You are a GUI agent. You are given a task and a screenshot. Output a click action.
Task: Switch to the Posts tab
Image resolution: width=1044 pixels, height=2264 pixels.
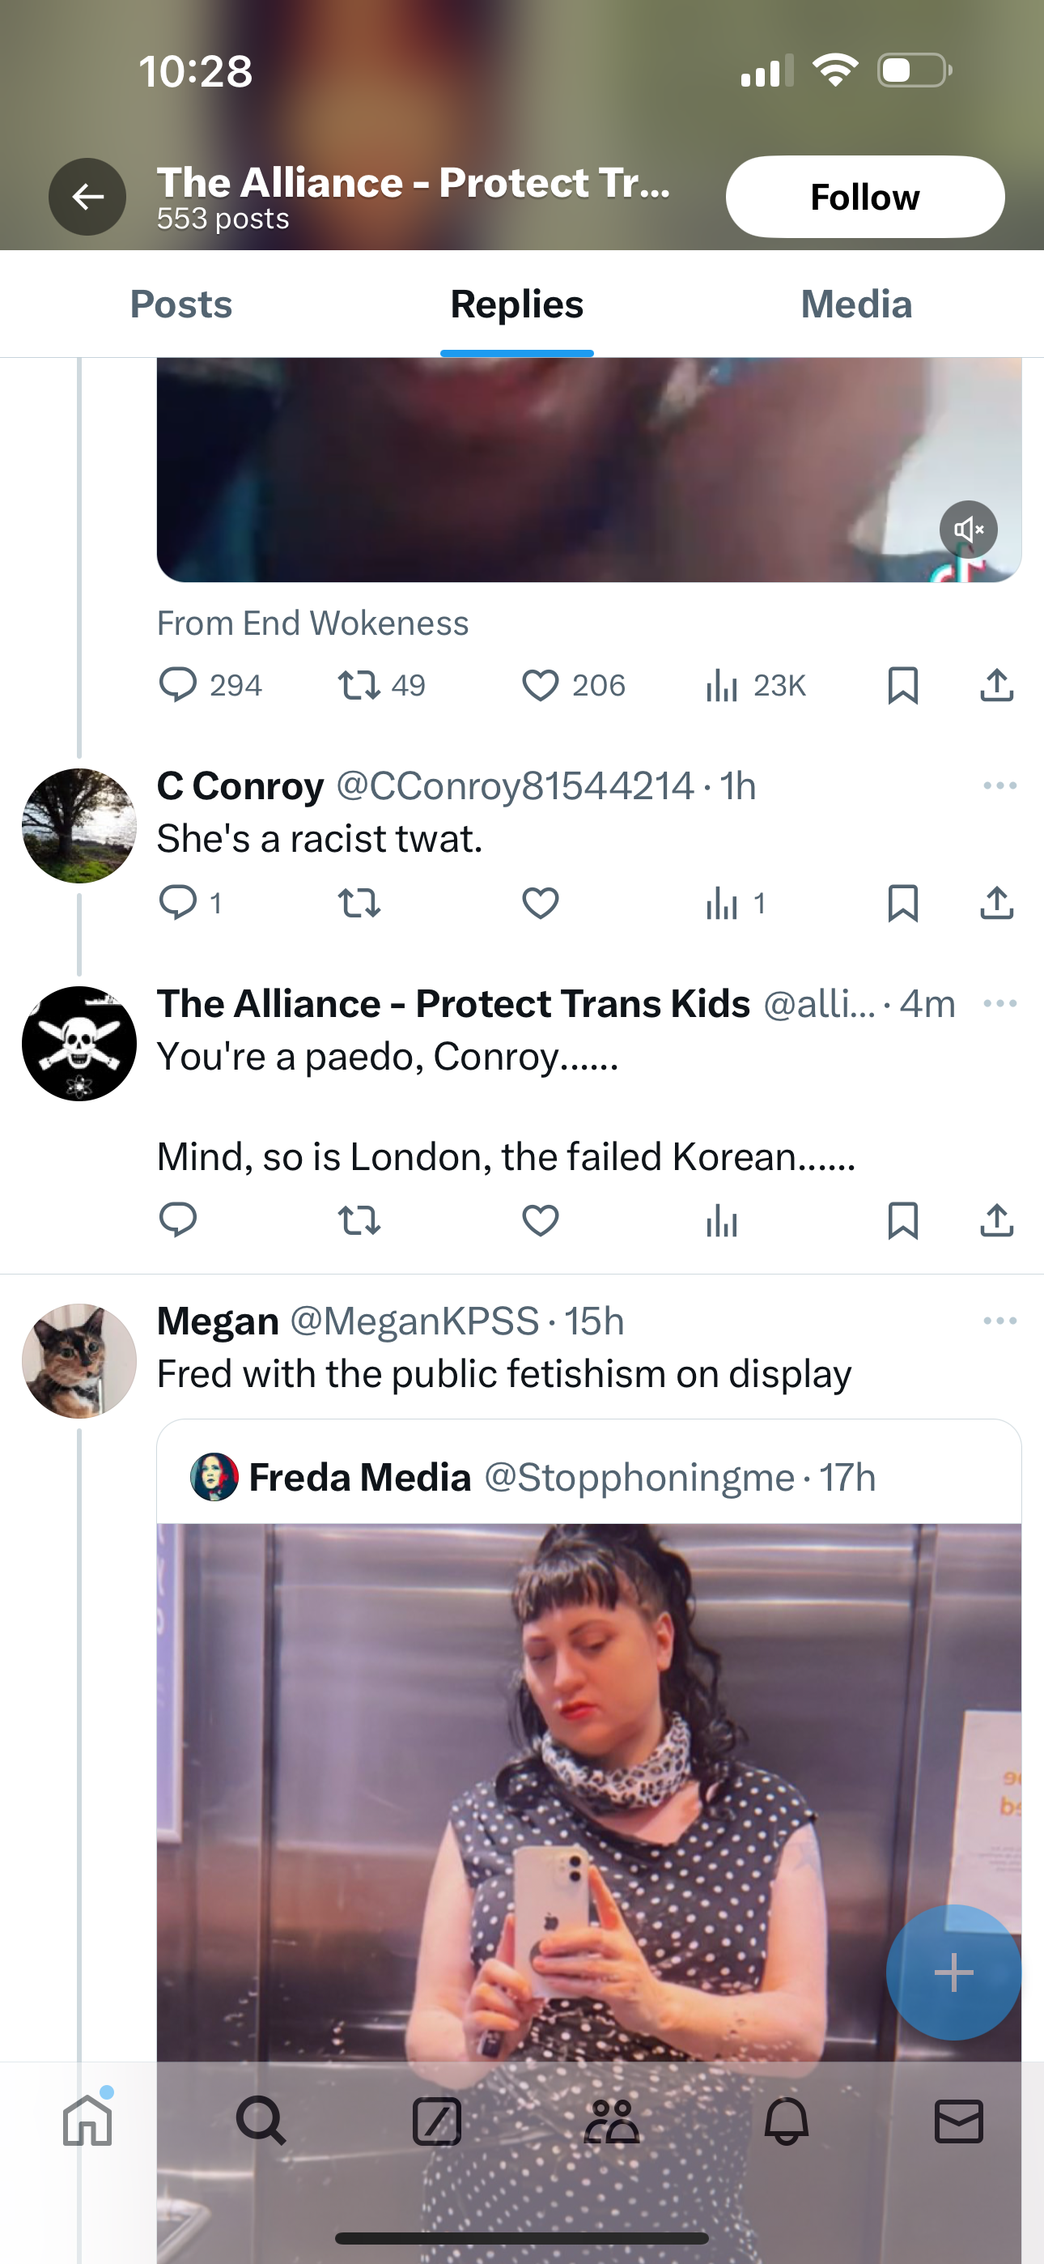181,304
